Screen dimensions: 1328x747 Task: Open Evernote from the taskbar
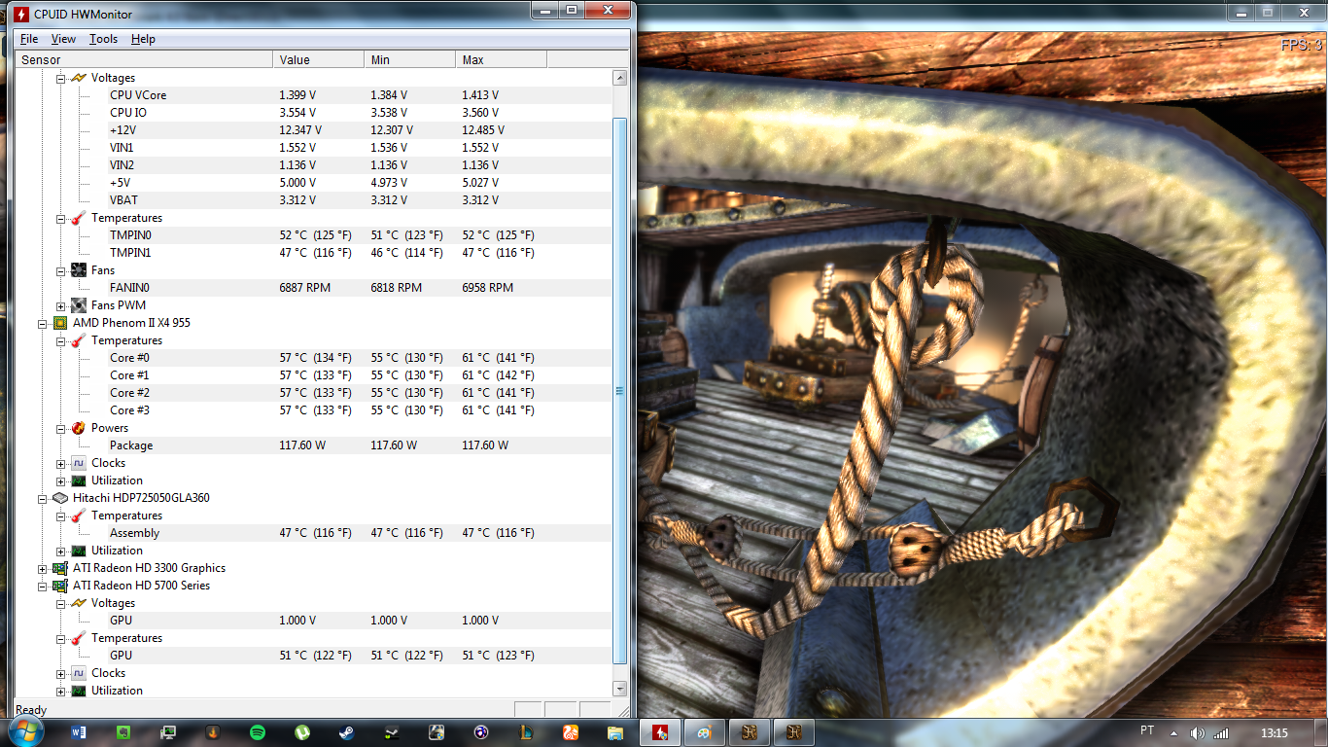coord(123,732)
